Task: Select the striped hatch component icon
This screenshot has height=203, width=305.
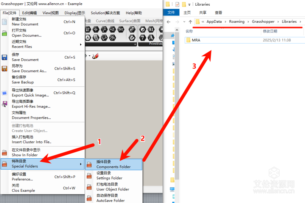Action: (96, 38)
